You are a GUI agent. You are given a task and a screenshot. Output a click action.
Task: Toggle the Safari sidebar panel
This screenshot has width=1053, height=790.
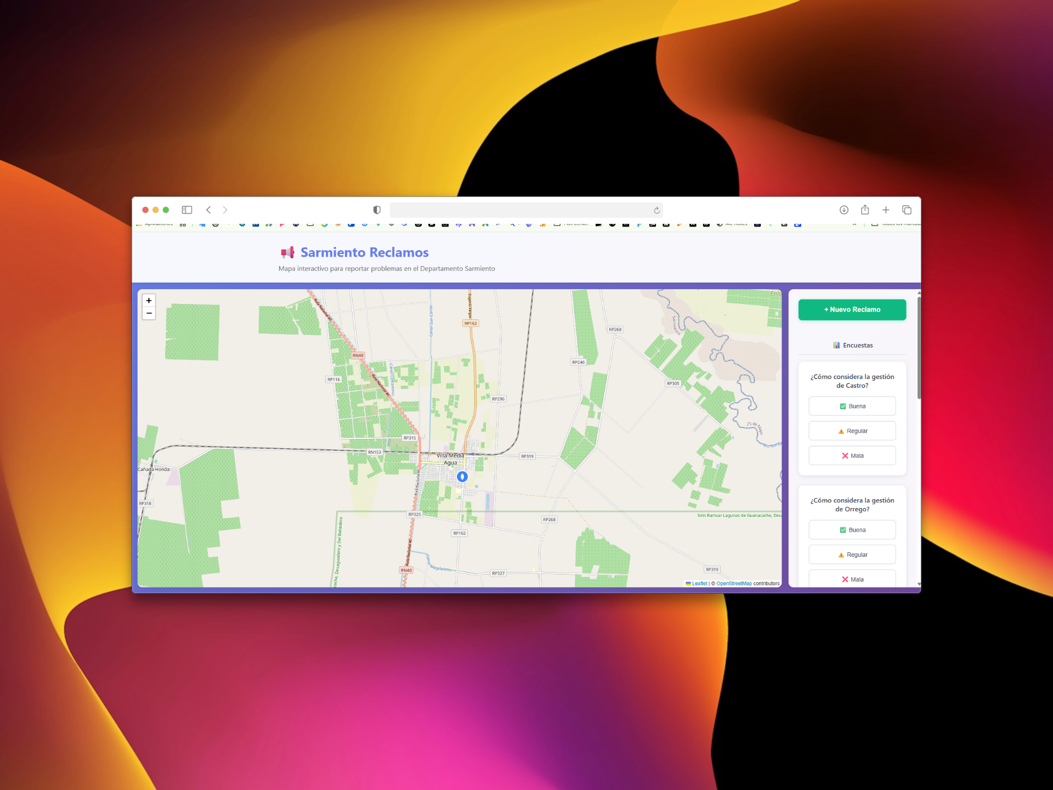pos(187,210)
